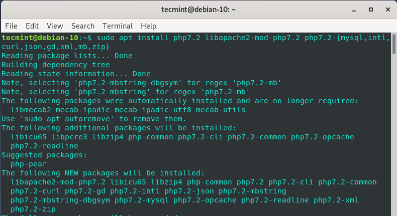
Task: Click the 'Reading package lists... Done' line
Action: coord(67,56)
